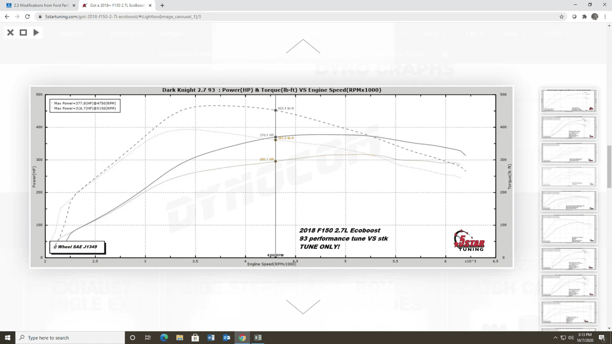Viewport: 612px width, 344px height.
Task: Select the Got a 2018+ F150 2.7L EcoBoost tab
Action: (117, 5)
